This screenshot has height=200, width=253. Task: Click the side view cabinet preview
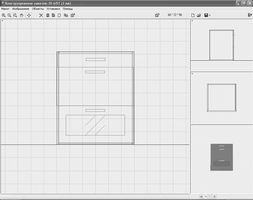pyautogui.click(x=222, y=45)
